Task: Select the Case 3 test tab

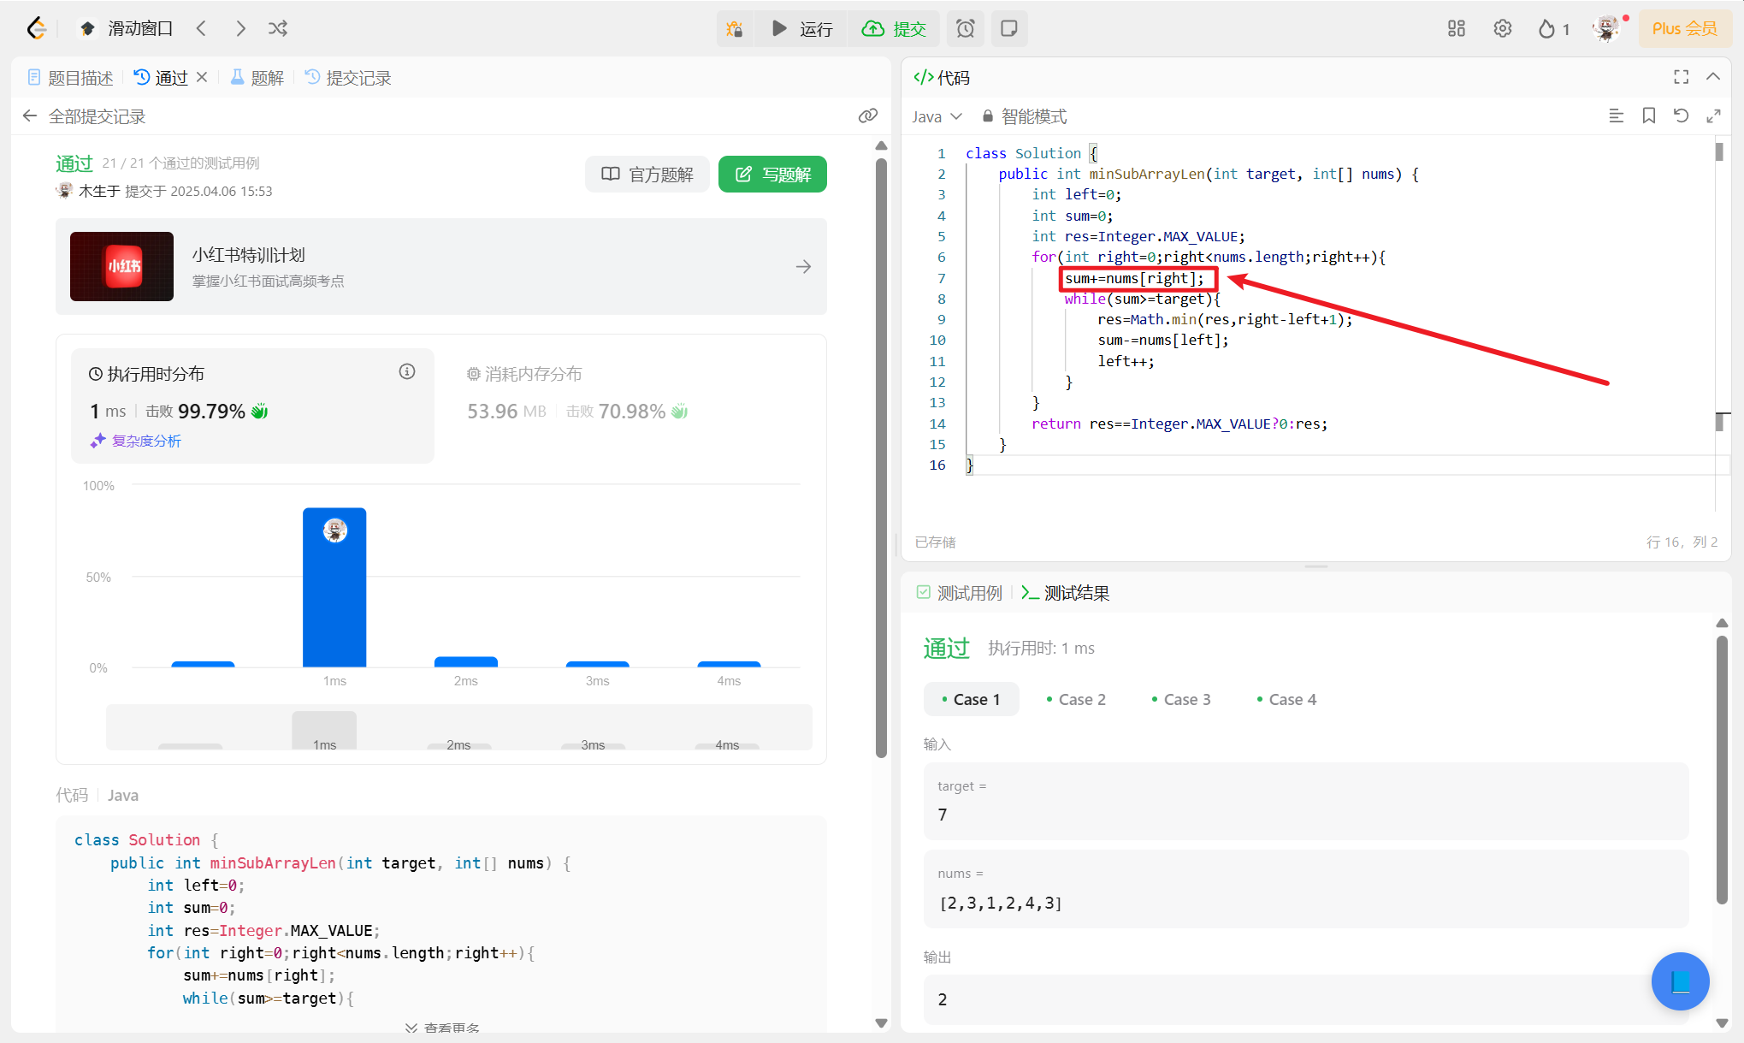Action: [x=1181, y=699]
